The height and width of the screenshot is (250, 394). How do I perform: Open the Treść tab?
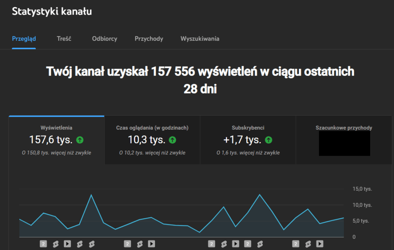pos(64,39)
